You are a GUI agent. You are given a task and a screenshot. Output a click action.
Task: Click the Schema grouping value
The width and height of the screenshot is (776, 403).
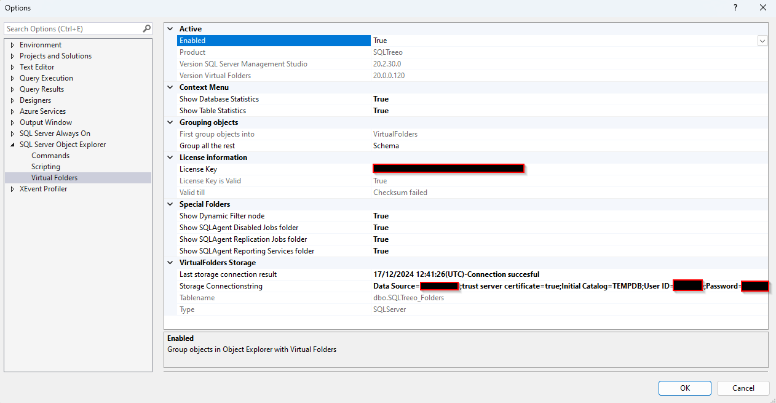(386, 146)
